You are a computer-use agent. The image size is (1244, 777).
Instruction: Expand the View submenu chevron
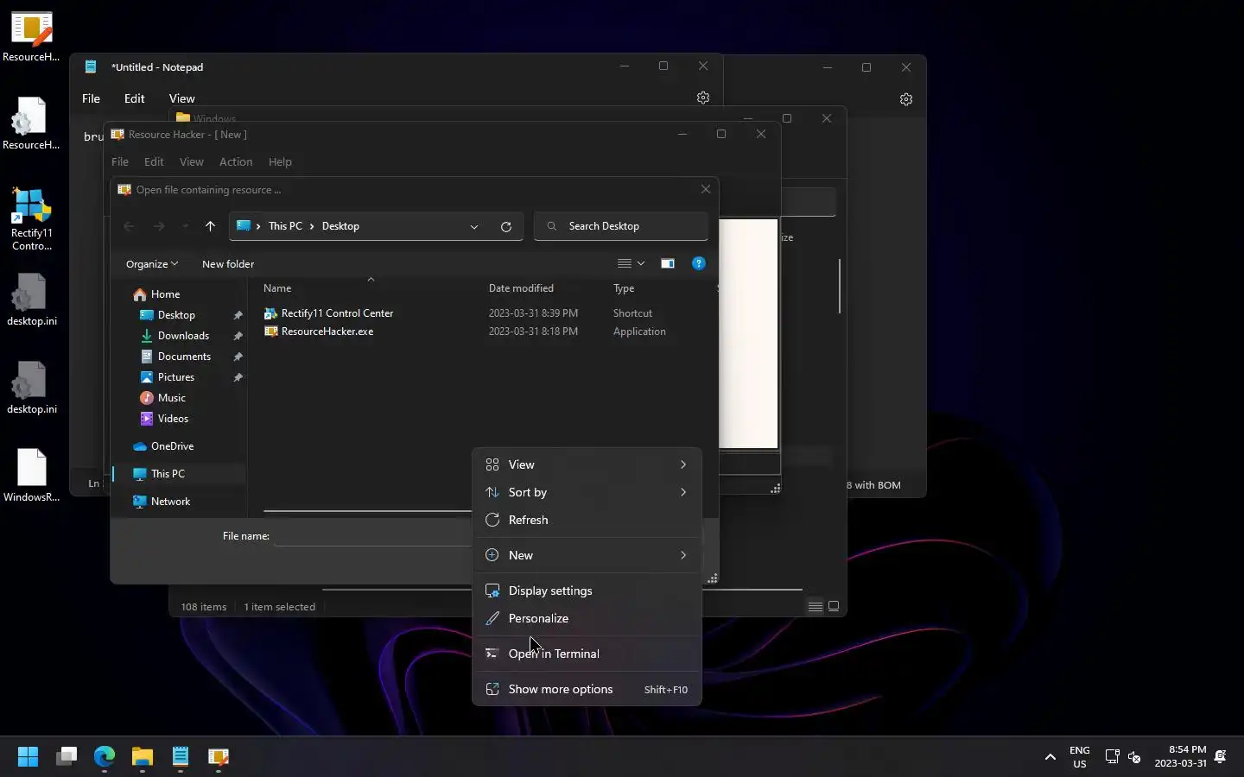683,464
